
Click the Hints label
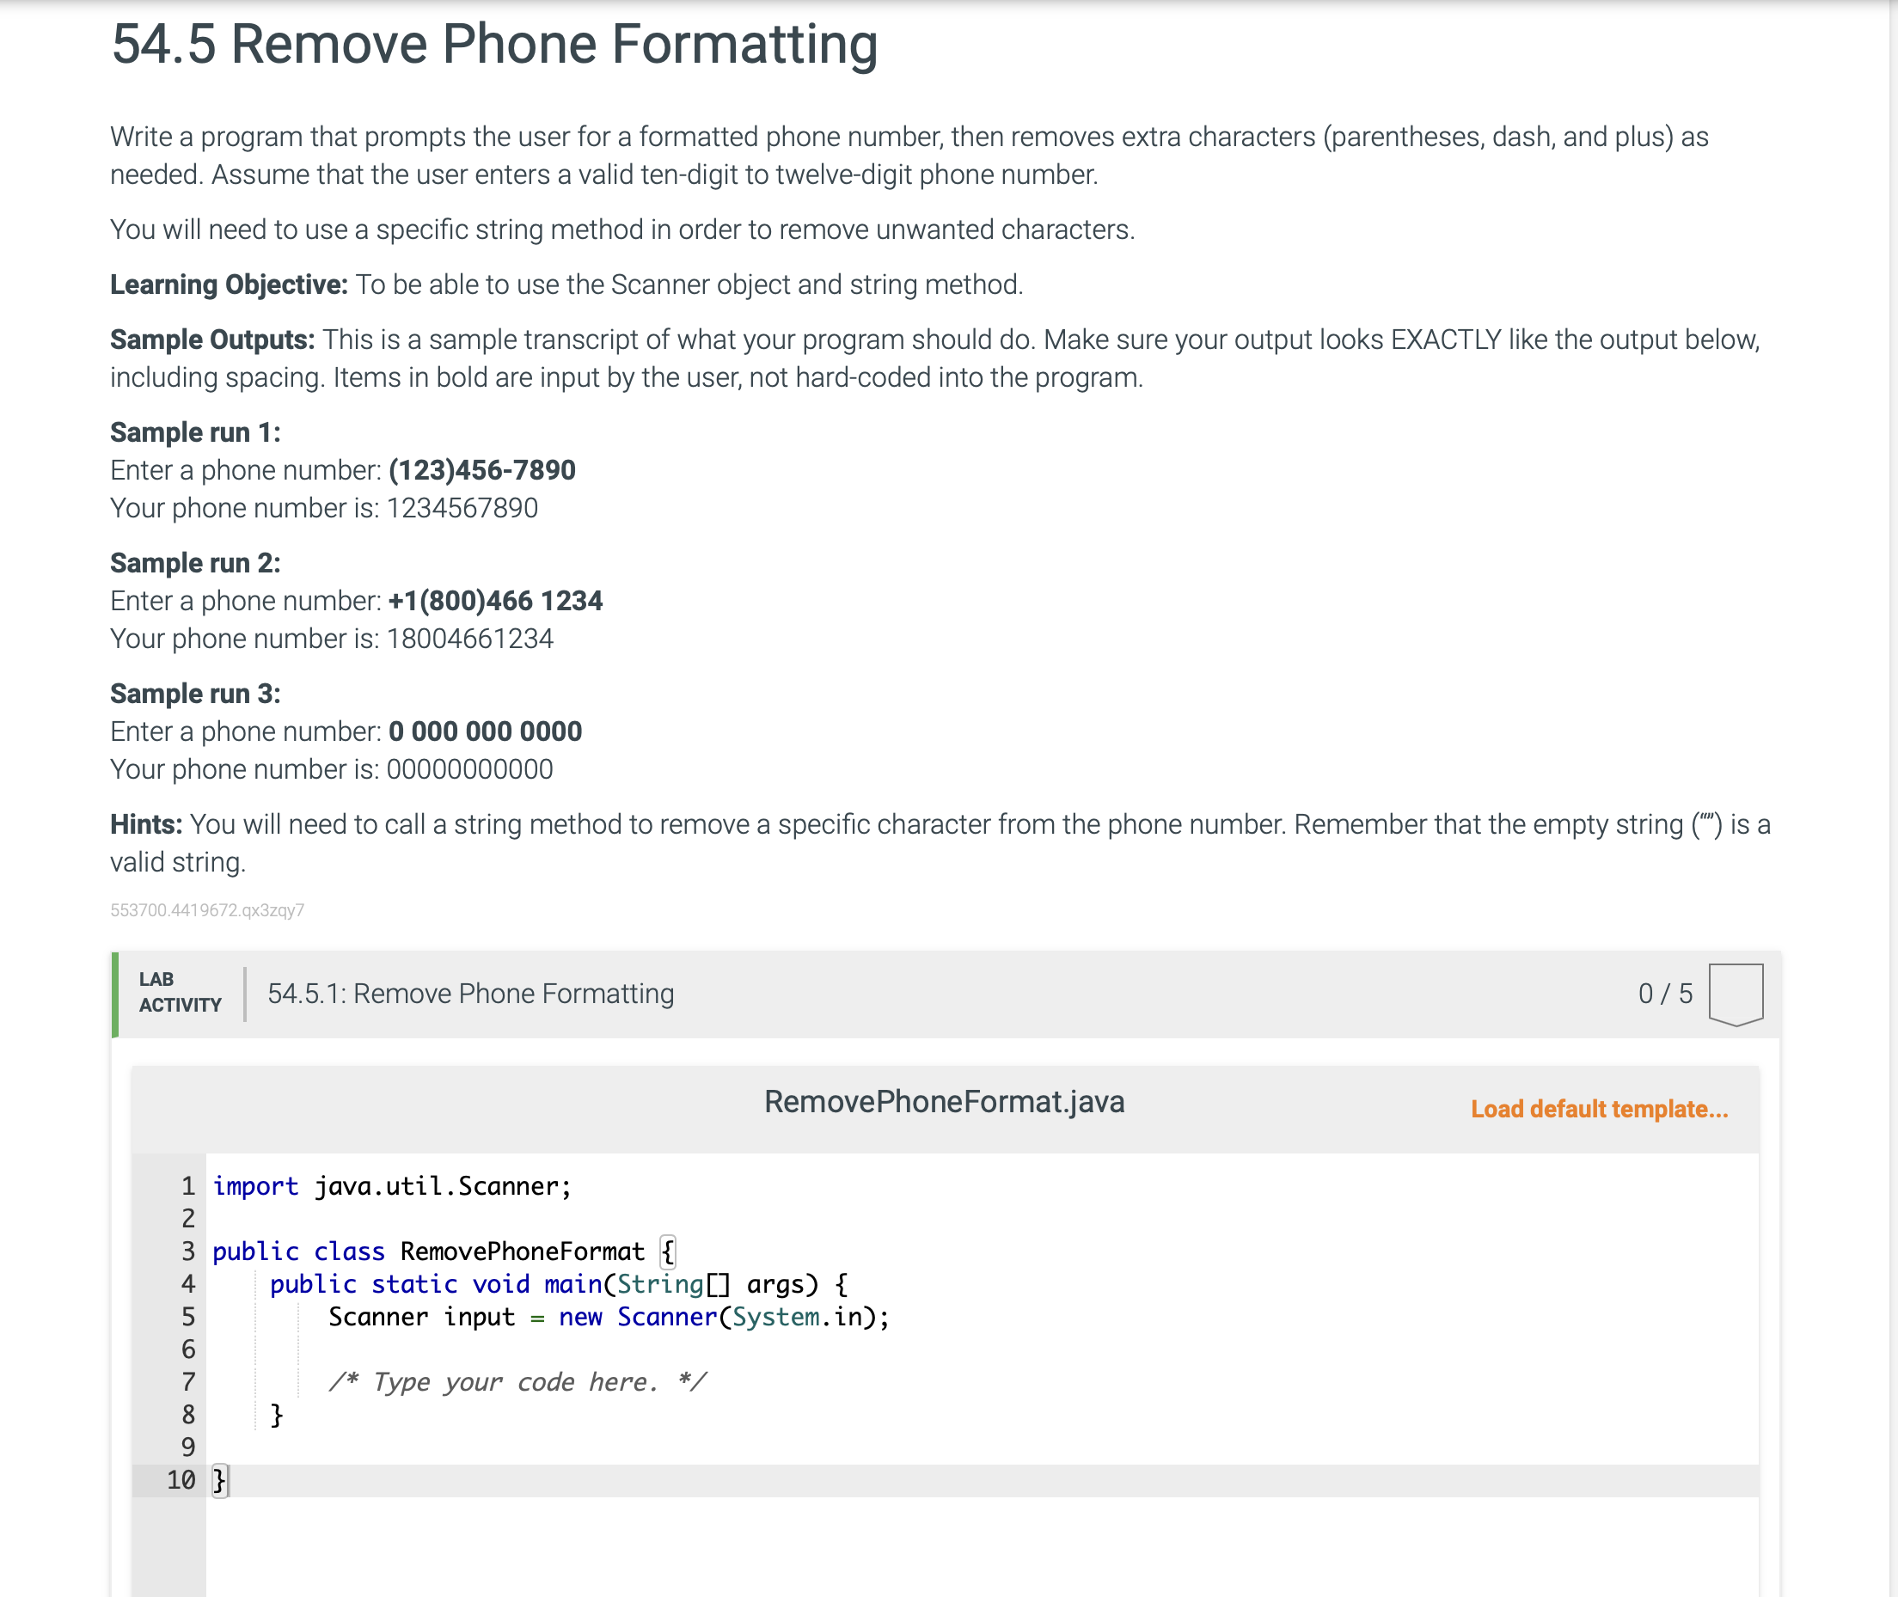147,823
